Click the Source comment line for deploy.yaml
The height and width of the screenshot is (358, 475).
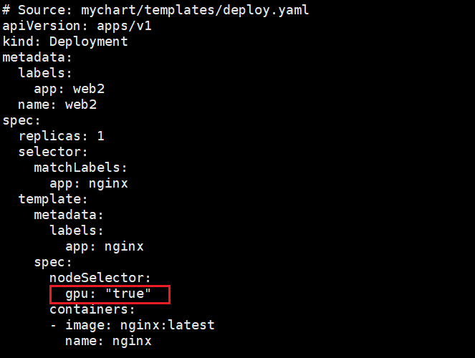[x=155, y=10]
